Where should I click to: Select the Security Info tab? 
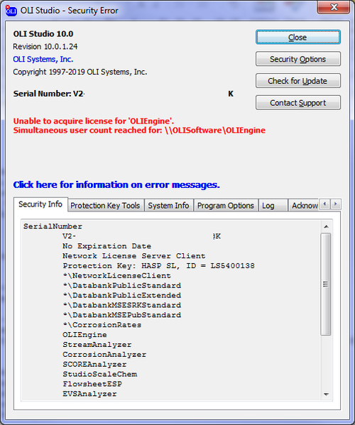[x=40, y=204]
